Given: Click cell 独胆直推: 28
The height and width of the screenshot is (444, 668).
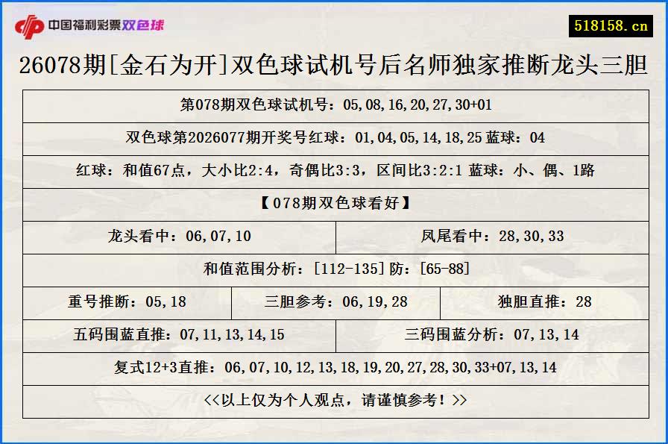Looking at the screenshot, I should (544, 303).
